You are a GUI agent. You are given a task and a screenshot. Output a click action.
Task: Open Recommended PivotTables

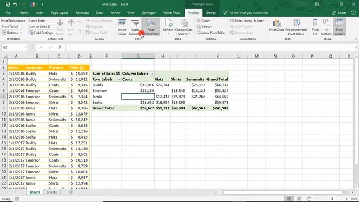pyautogui.click(x=296, y=27)
